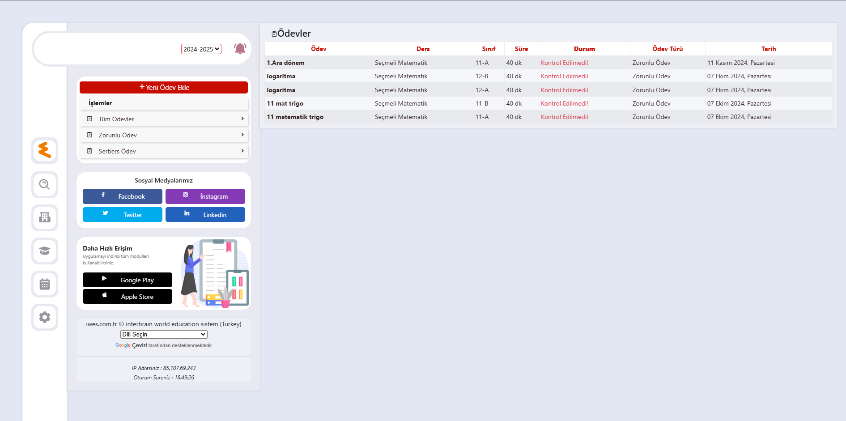
Task: Expand Serbers Ödev chevron arrow
Action: [x=242, y=151]
